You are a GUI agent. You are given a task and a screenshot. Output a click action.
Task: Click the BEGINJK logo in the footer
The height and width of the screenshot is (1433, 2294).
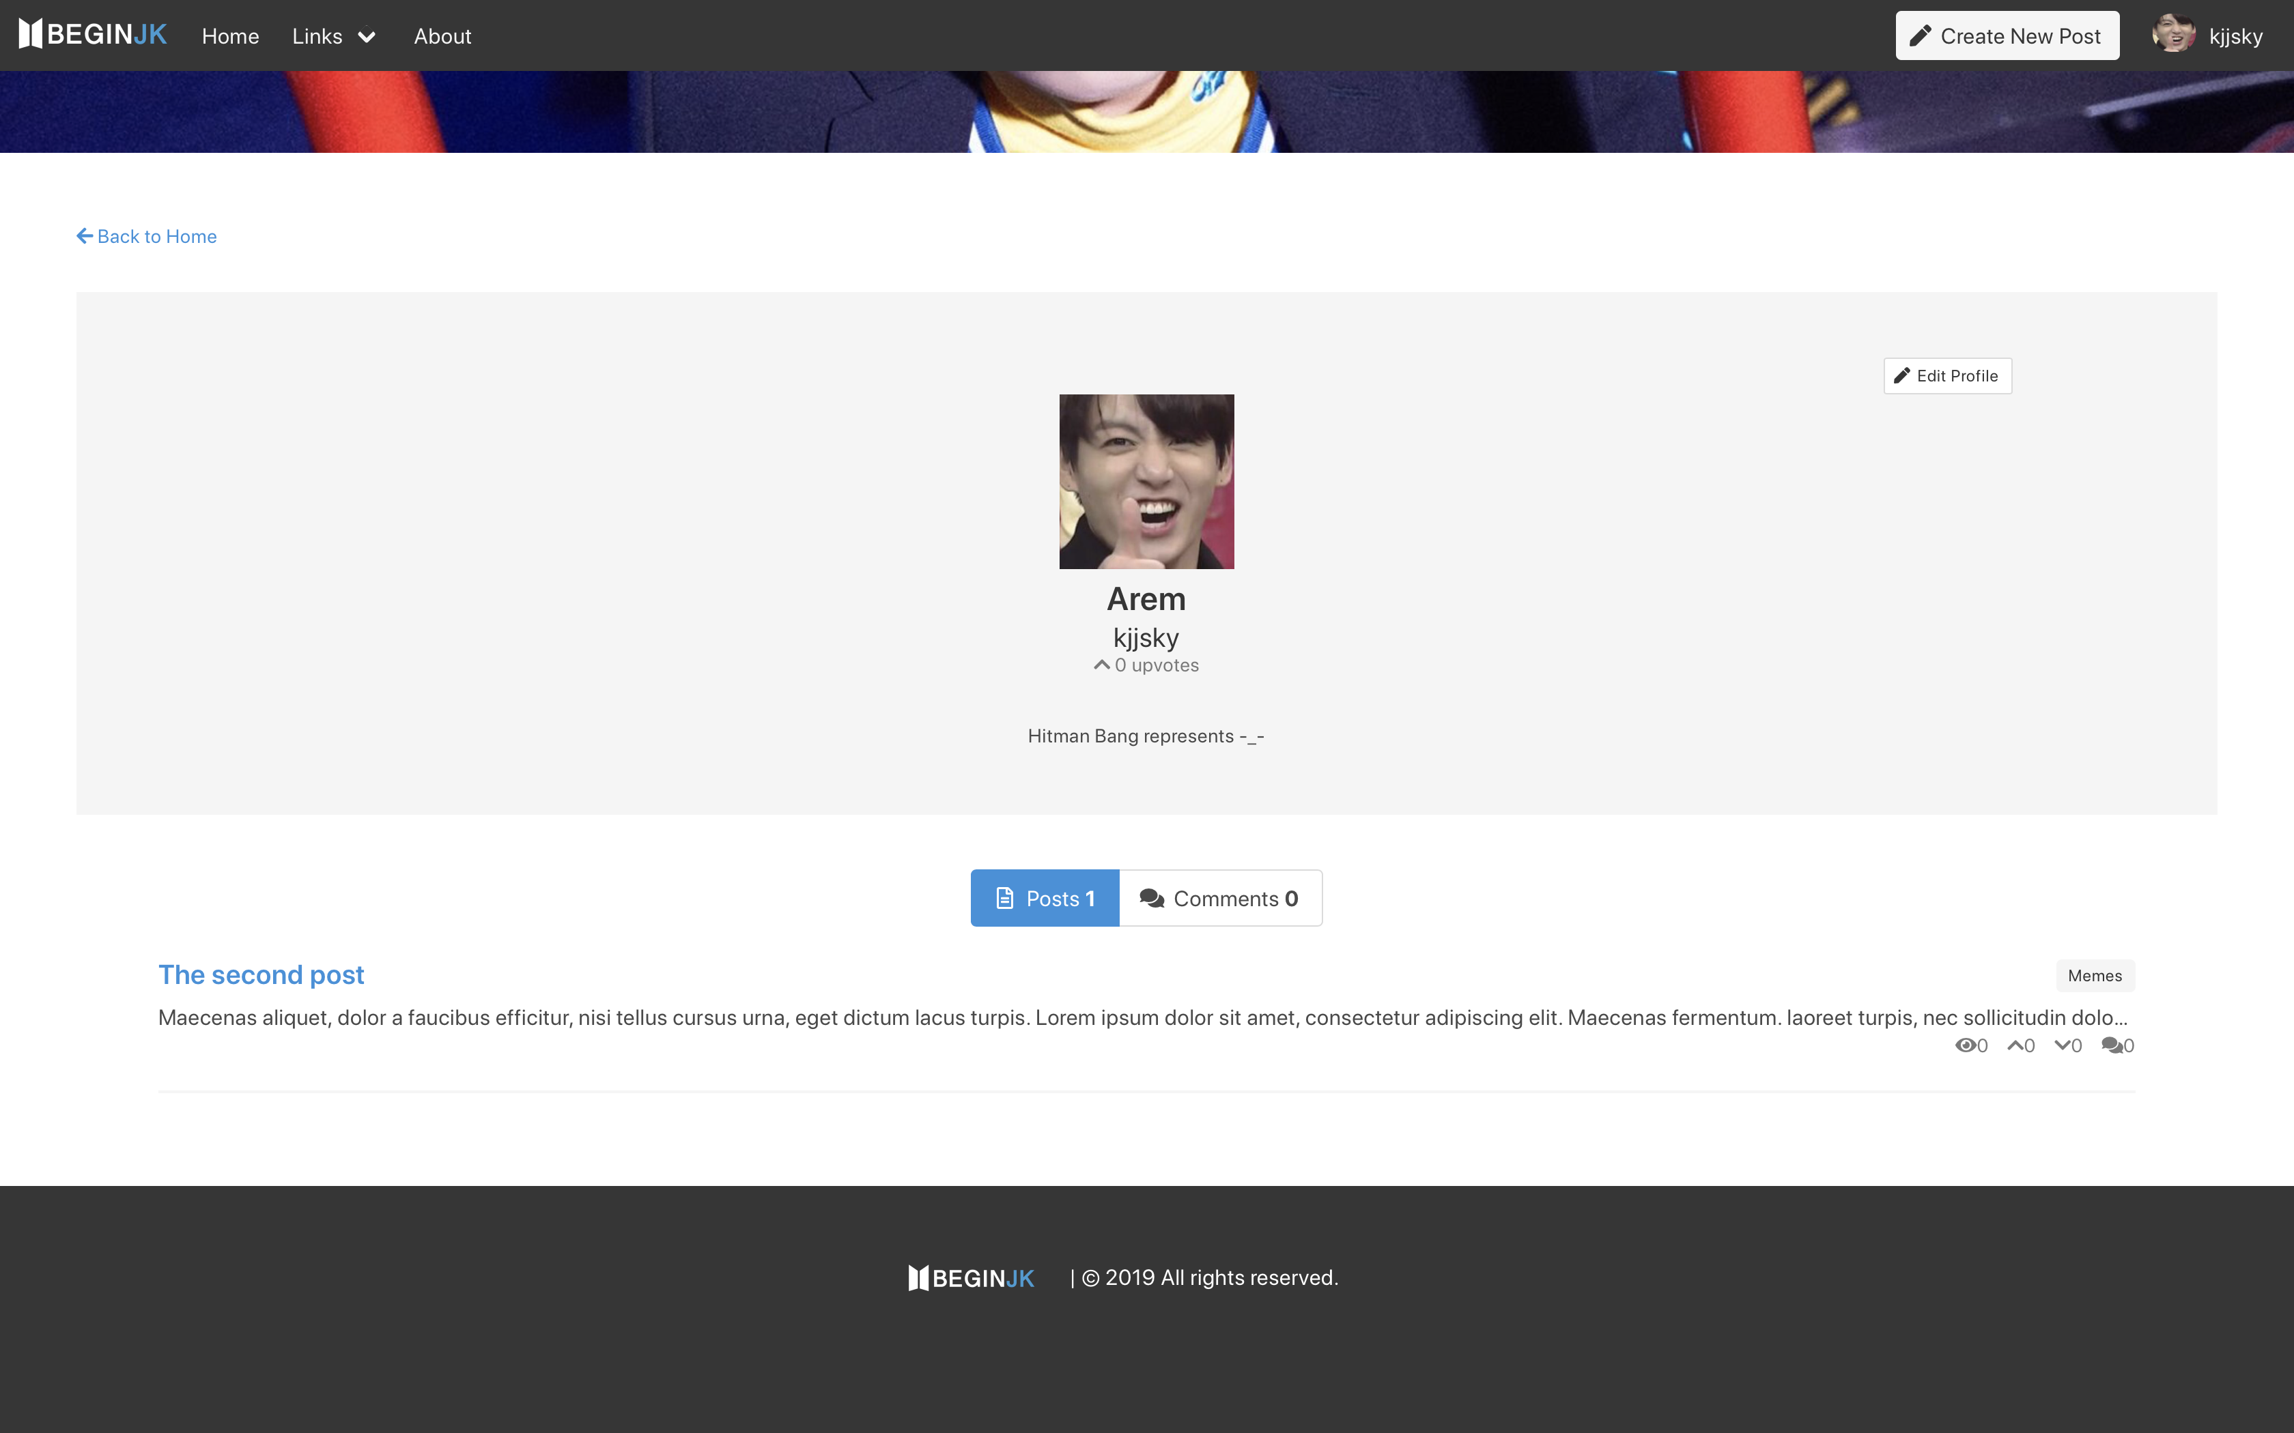coord(971,1277)
